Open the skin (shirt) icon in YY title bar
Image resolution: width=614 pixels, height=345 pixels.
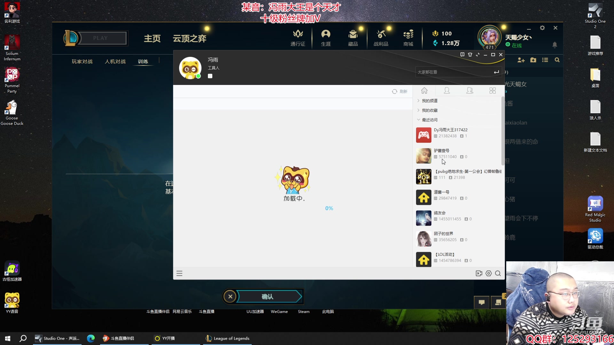tap(470, 55)
